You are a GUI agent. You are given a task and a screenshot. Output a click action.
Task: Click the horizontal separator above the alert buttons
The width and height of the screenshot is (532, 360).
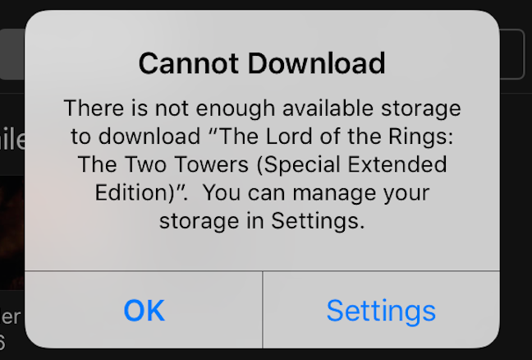(262, 271)
